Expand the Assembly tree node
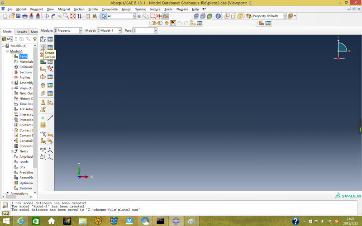The image size is (362, 226). pyautogui.click(x=12, y=83)
